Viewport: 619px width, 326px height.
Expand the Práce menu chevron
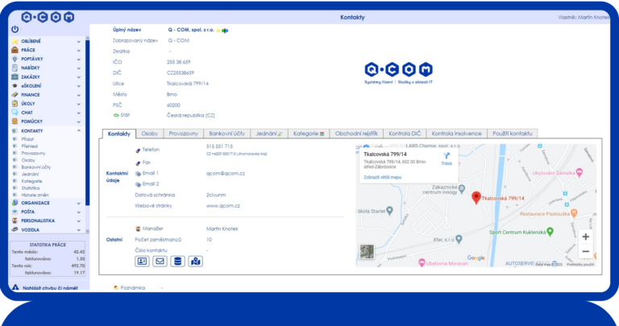click(78, 51)
